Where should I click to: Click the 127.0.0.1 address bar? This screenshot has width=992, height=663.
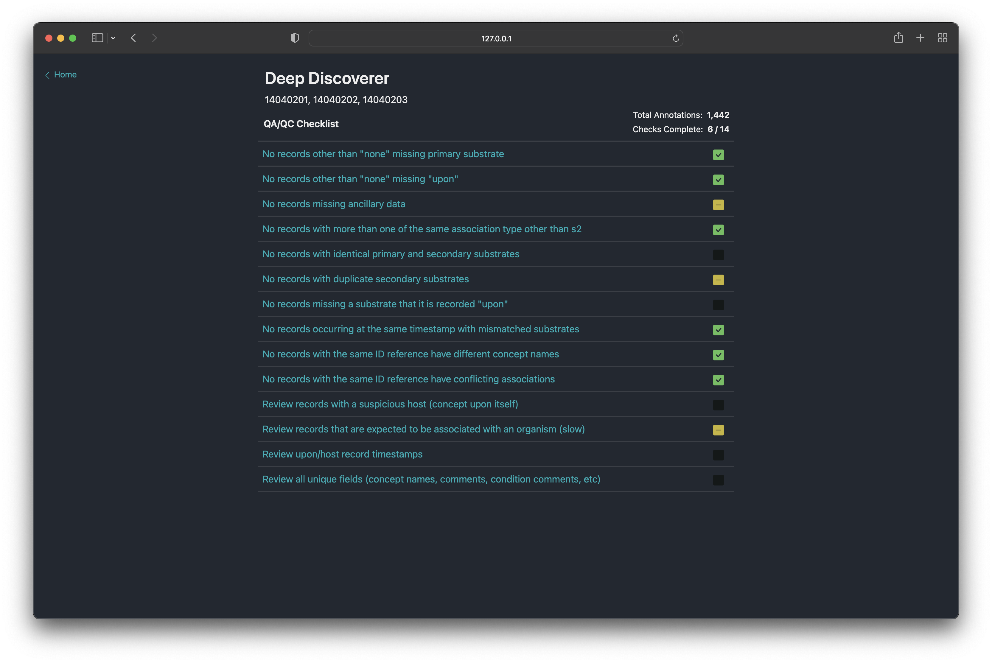click(496, 38)
